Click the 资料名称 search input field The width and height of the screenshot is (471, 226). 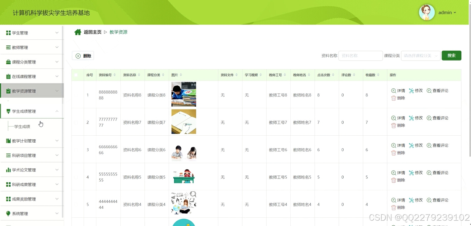[361, 56]
